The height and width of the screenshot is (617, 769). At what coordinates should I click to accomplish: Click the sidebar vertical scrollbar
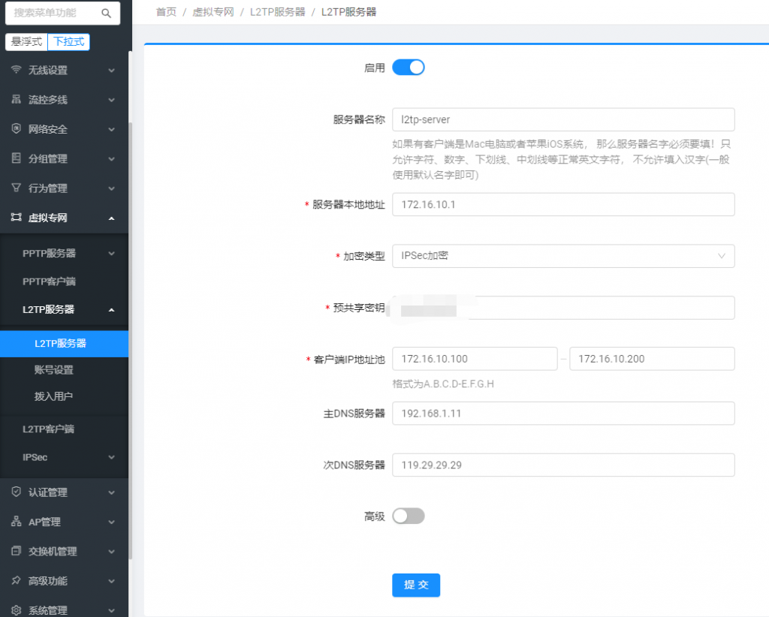[130, 300]
